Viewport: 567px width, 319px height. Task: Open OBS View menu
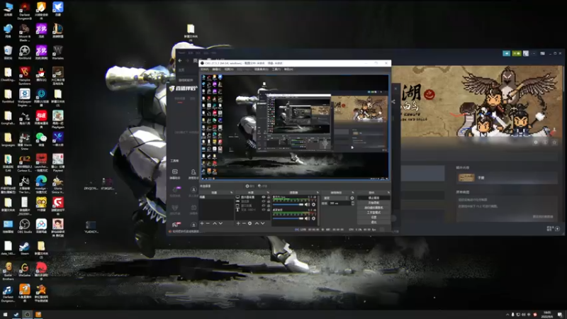click(229, 69)
